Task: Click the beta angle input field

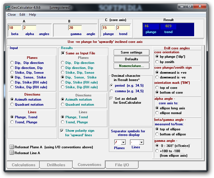Action: [x=15, y=28]
